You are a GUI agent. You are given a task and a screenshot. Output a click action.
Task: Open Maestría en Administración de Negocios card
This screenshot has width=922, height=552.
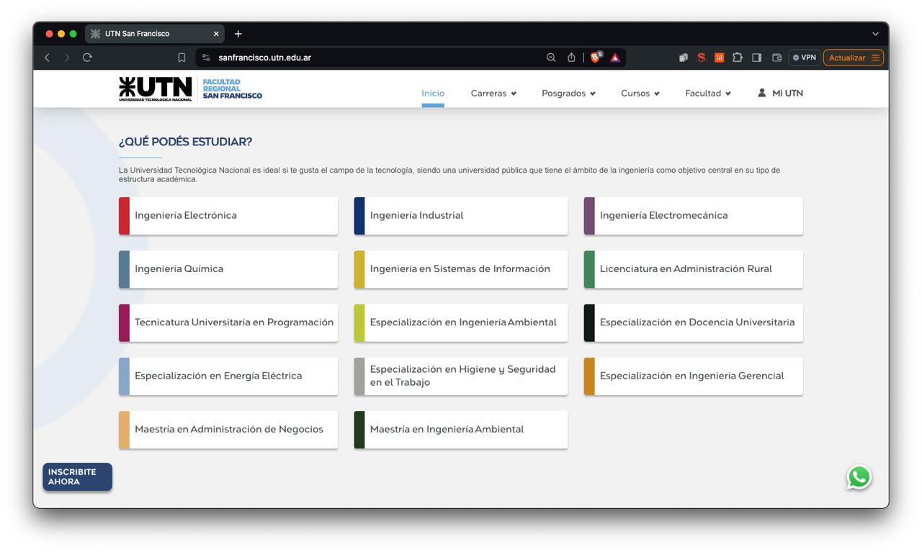[x=228, y=430]
